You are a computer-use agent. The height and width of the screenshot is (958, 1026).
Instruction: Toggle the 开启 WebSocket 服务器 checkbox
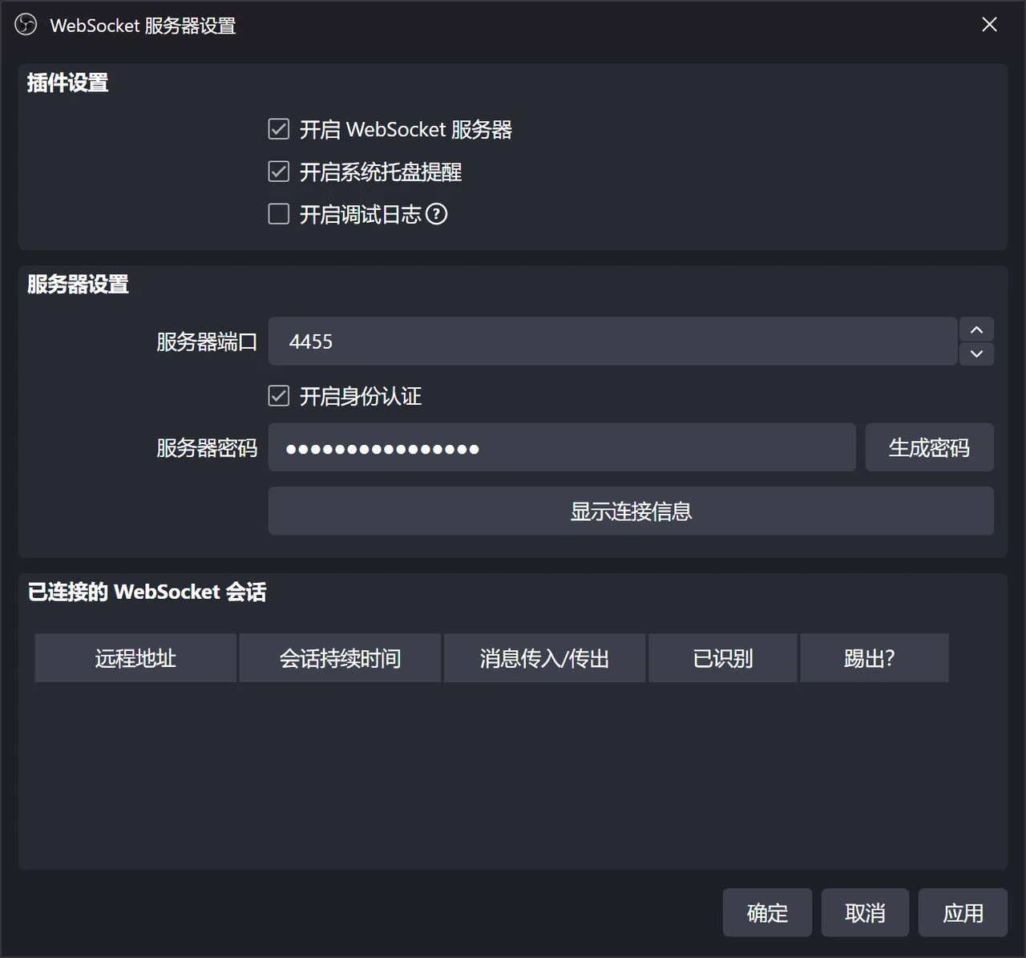tap(278, 129)
